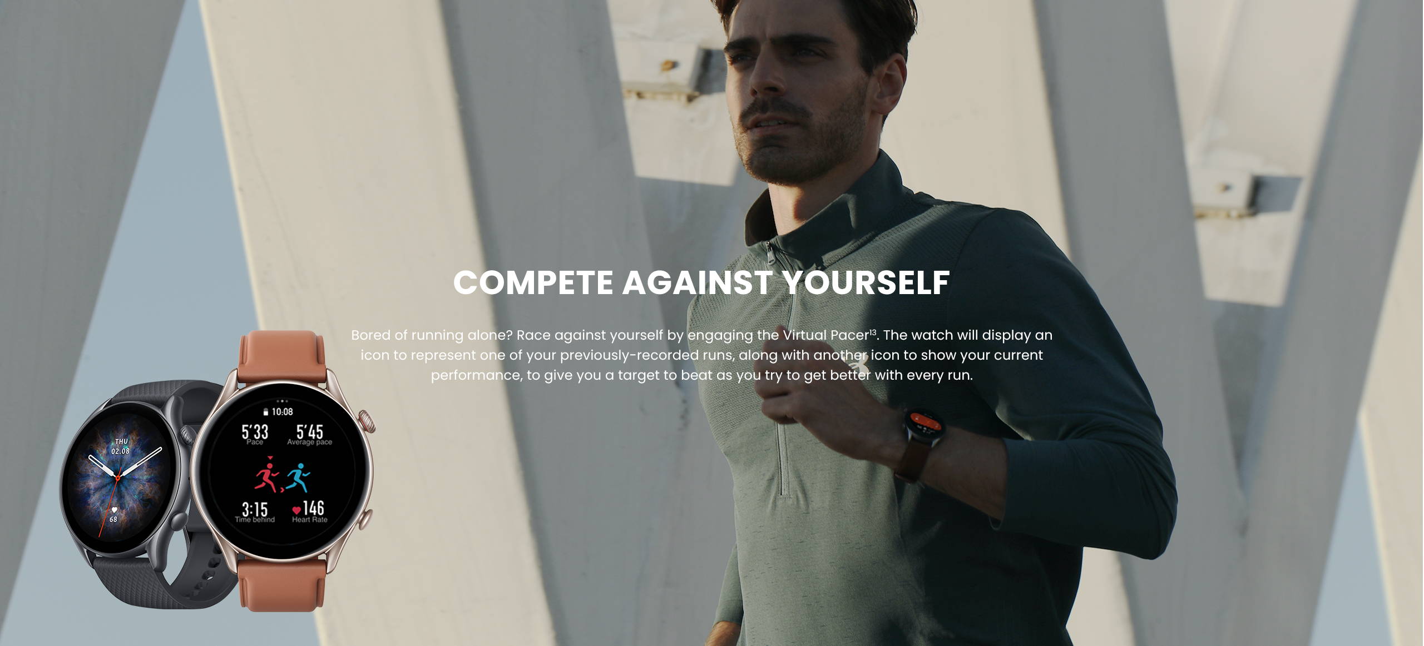1424x646 pixels.
Task: Click the blue runner icon on watch
Action: [299, 478]
